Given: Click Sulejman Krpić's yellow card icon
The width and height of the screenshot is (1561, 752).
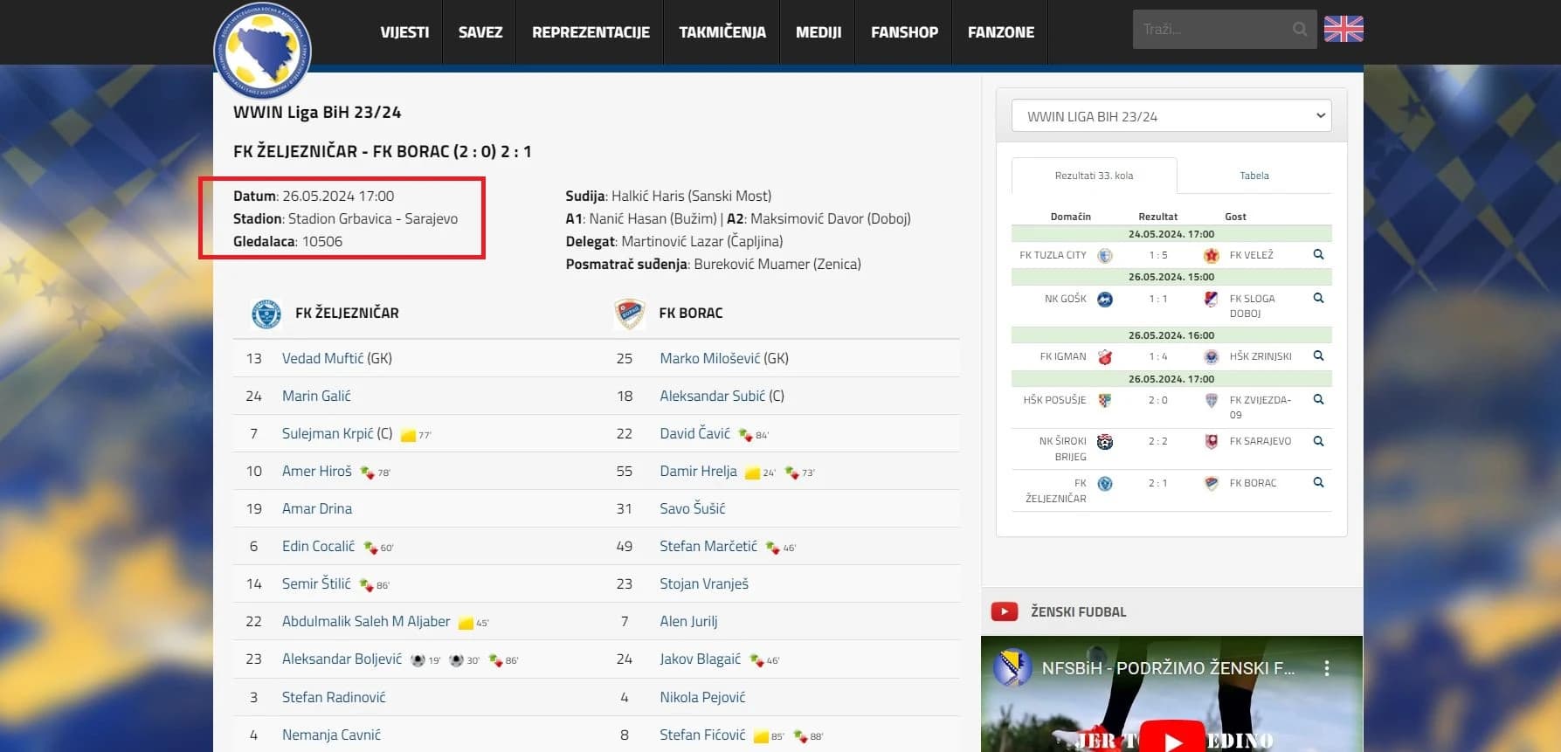Looking at the screenshot, I should (408, 435).
